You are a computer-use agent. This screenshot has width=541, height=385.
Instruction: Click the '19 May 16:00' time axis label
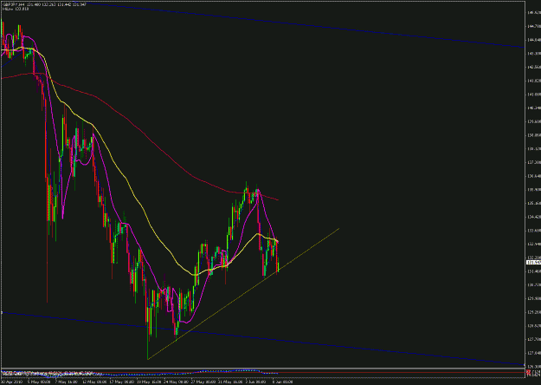(149, 382)
